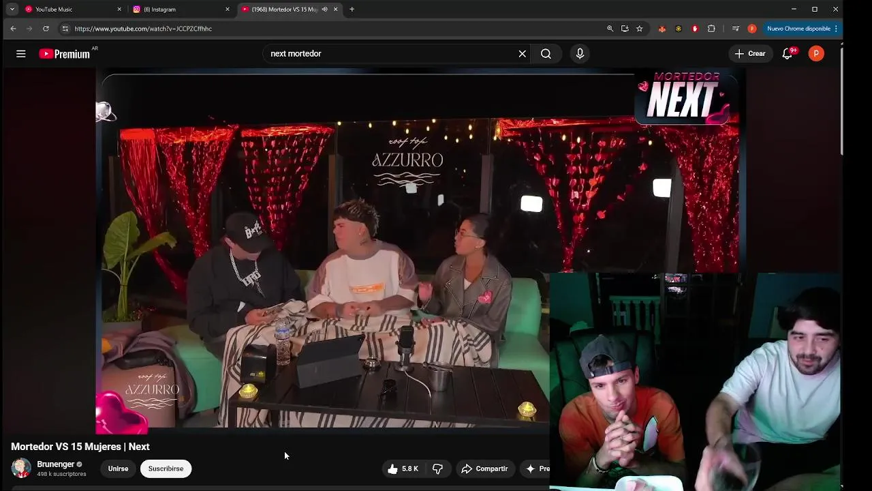
Task: Click the video title Mortedor VS 15 Mujeres
Action: [x=80, y=447]
